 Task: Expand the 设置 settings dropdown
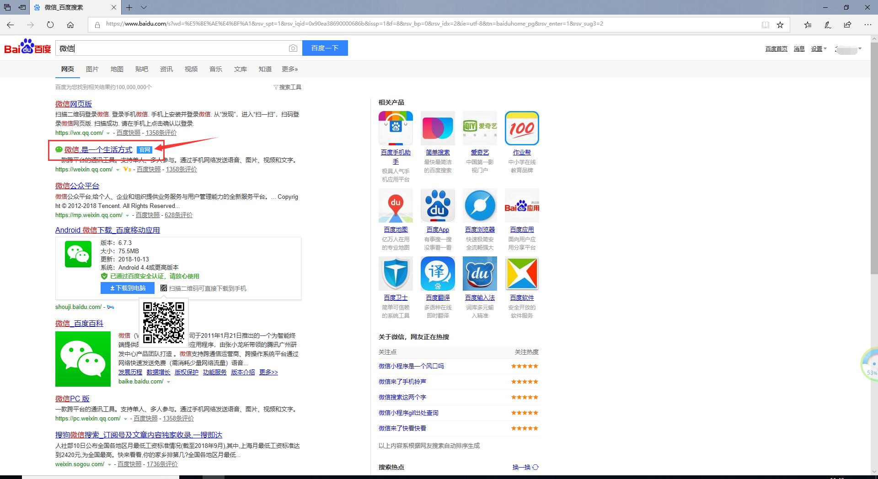(819, 48)
